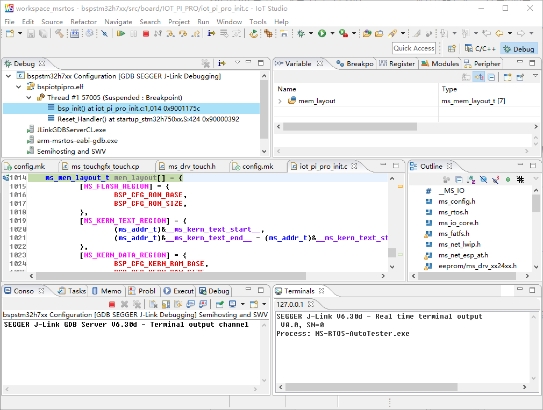Toggle Hide Fields filter in Outline

pyautogui.click(x=483, y=179)
